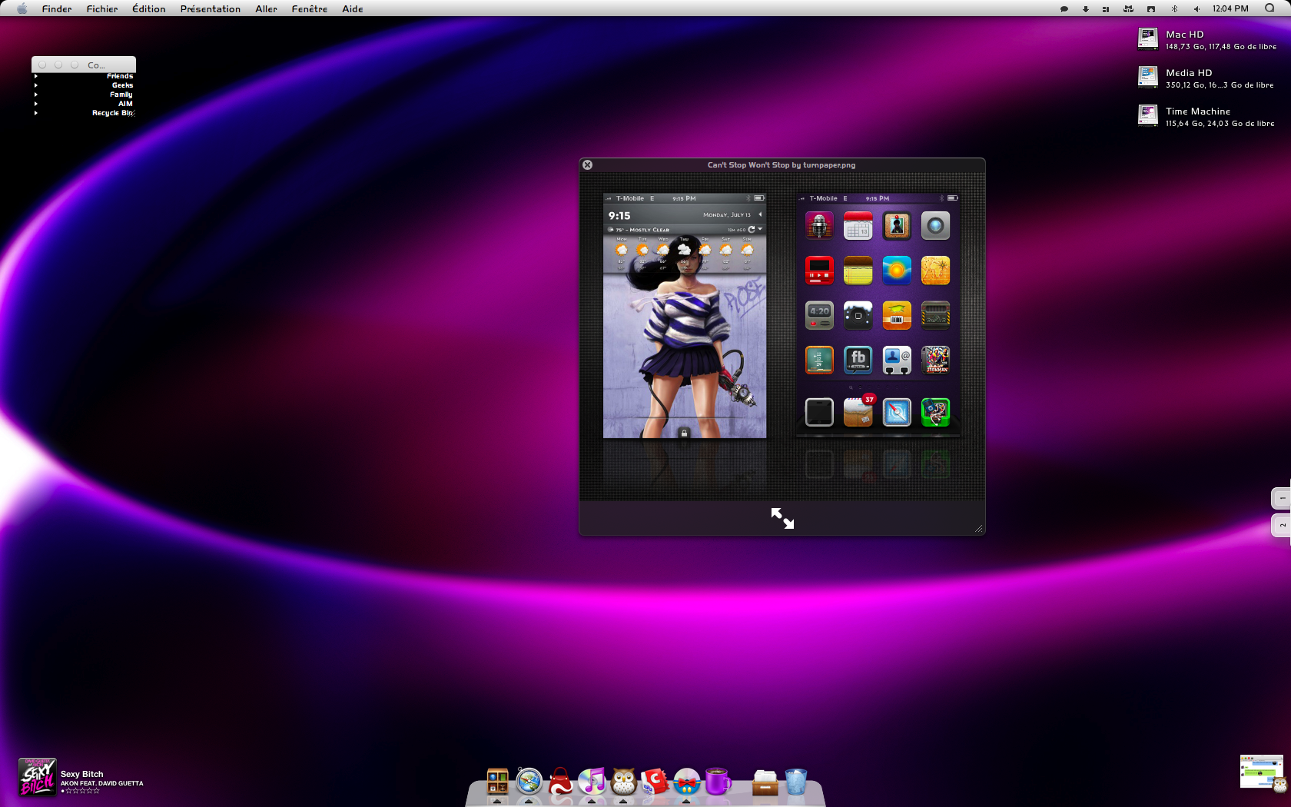The image size is (1291, 807).
Task: Click the grid-shaped menu bar icon
Action: [x=1106, y=9]
